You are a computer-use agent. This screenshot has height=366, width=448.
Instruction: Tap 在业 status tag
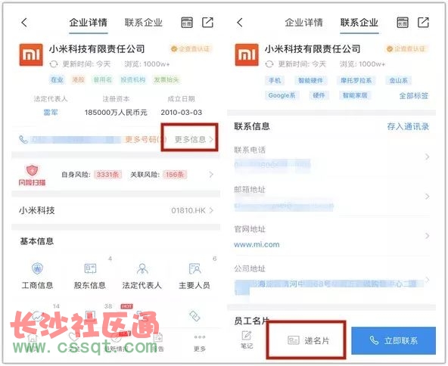coord(57,79)
